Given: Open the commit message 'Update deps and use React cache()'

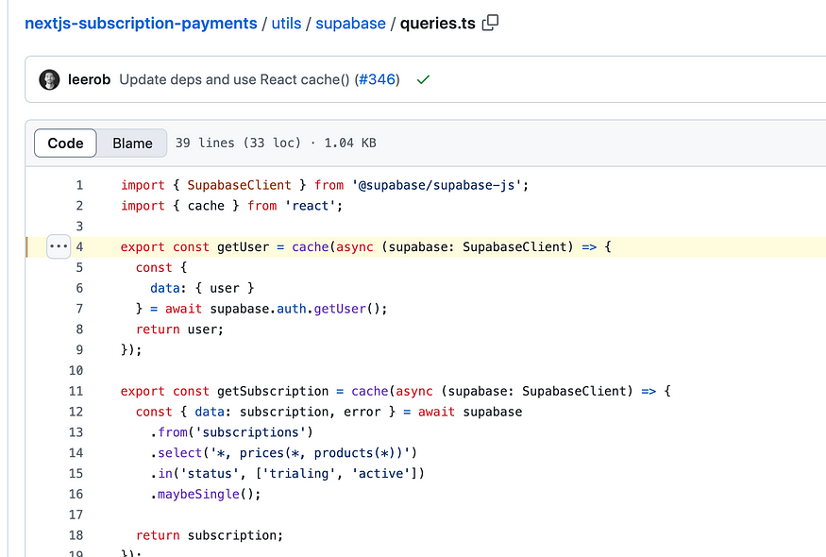Looking at the screenshot, I should [234, 79].
